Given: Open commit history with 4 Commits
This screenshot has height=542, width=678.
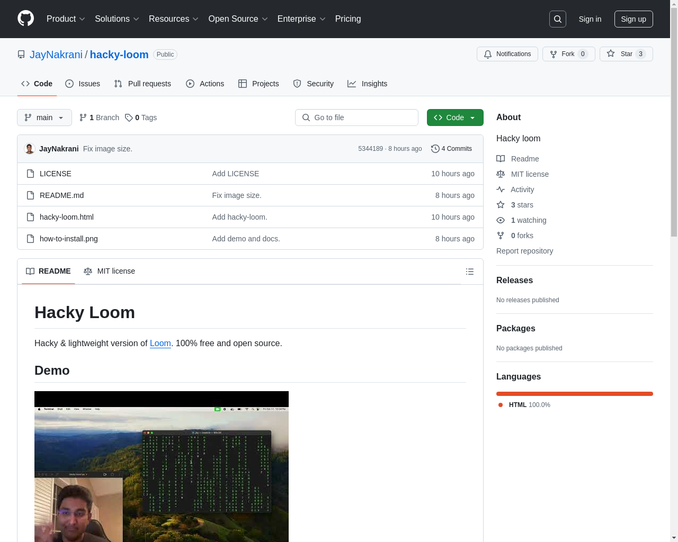Looking at the screenshot, I should [x=451, y=149].
